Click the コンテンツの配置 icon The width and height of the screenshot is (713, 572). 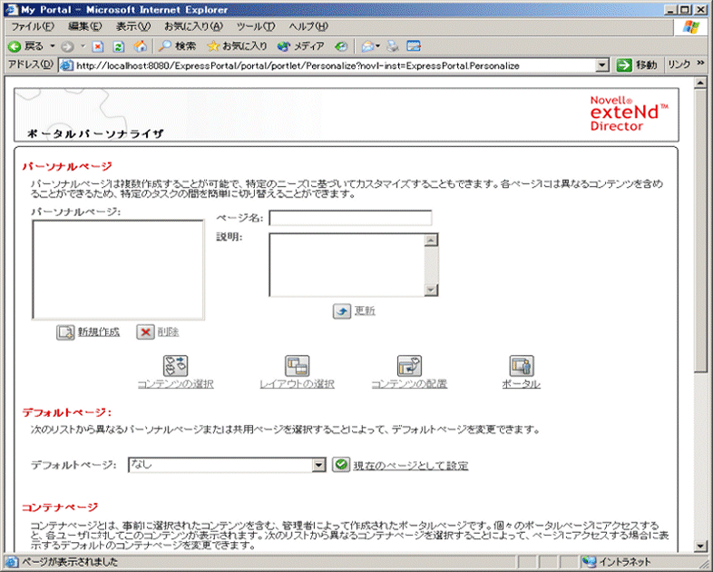pos(409,366)
